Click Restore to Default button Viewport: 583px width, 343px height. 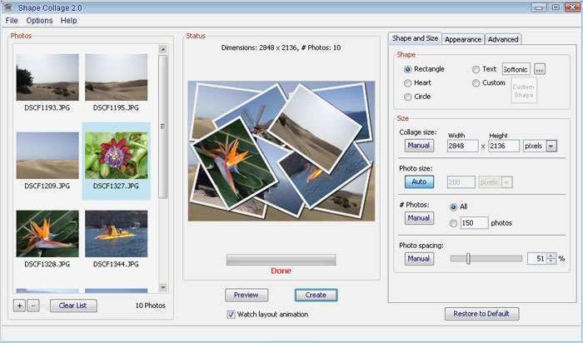pos(481,314)
